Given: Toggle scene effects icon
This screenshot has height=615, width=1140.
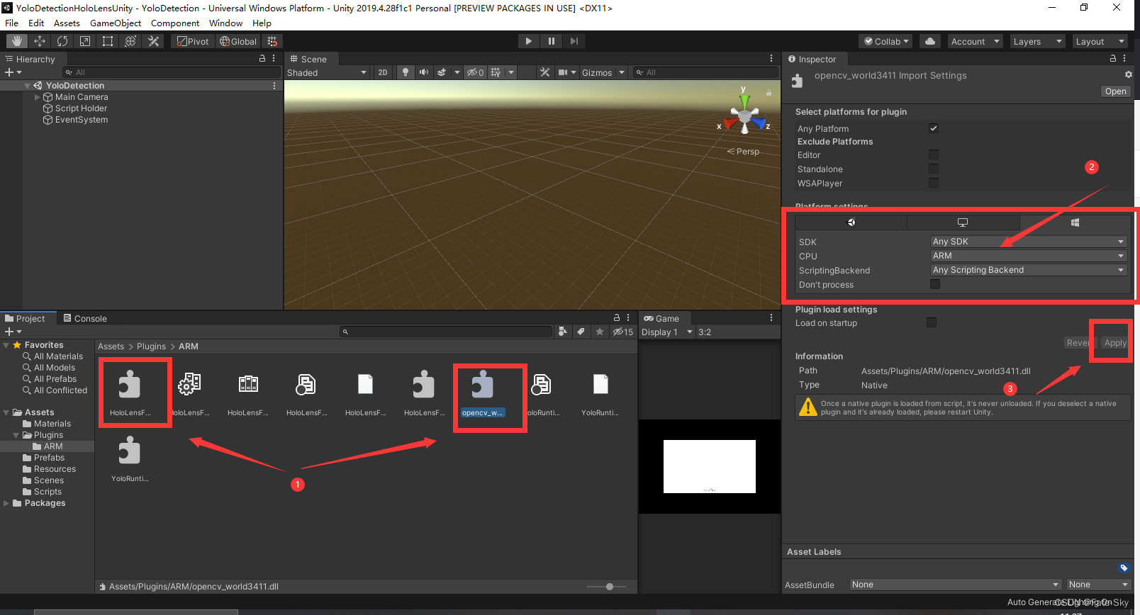Looking at the screenshot, I should click(x=442, y=72).
